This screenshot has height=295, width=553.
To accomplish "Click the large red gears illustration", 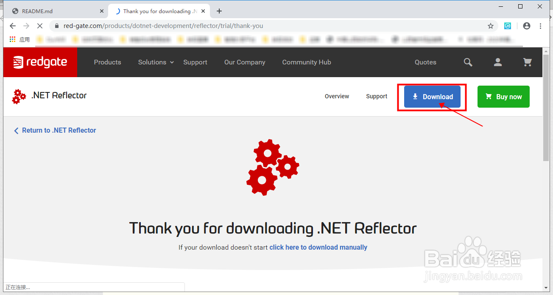I will tap(273, 167).
